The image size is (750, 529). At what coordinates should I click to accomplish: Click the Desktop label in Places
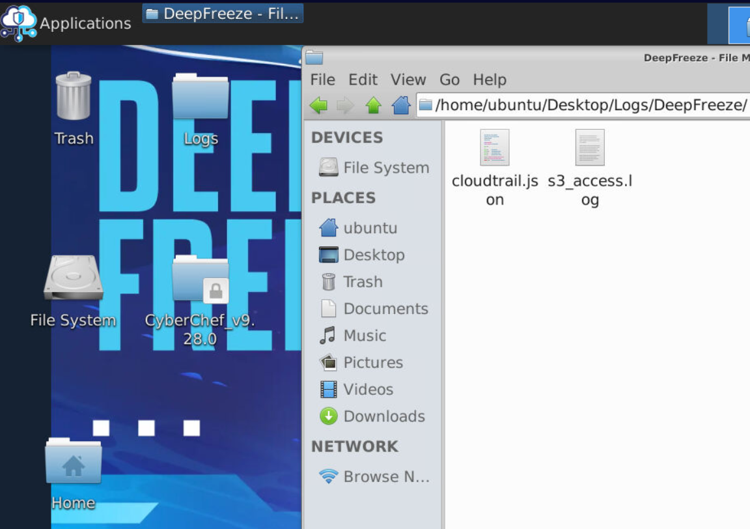click(374, 255)
